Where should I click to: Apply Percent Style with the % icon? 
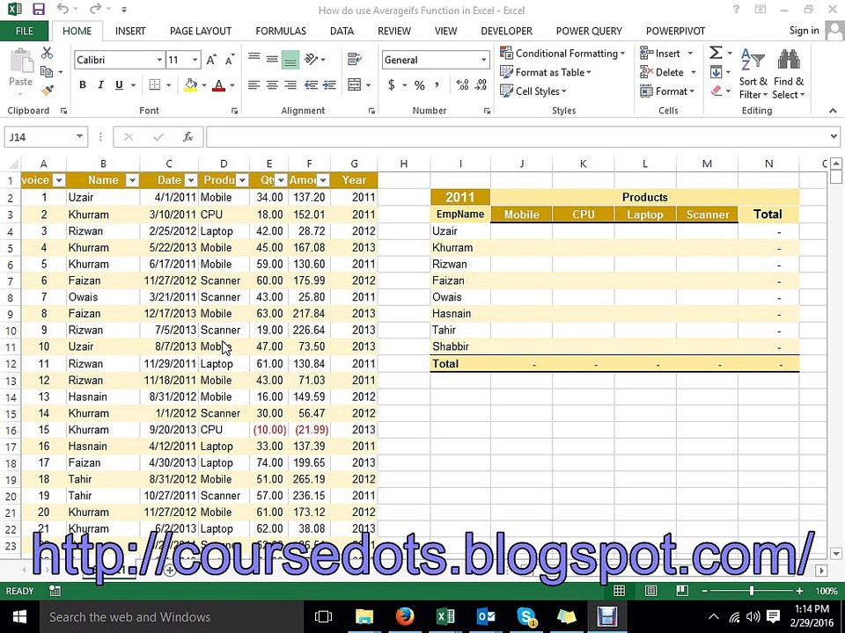pyautogui.click(x=419, y=85)
